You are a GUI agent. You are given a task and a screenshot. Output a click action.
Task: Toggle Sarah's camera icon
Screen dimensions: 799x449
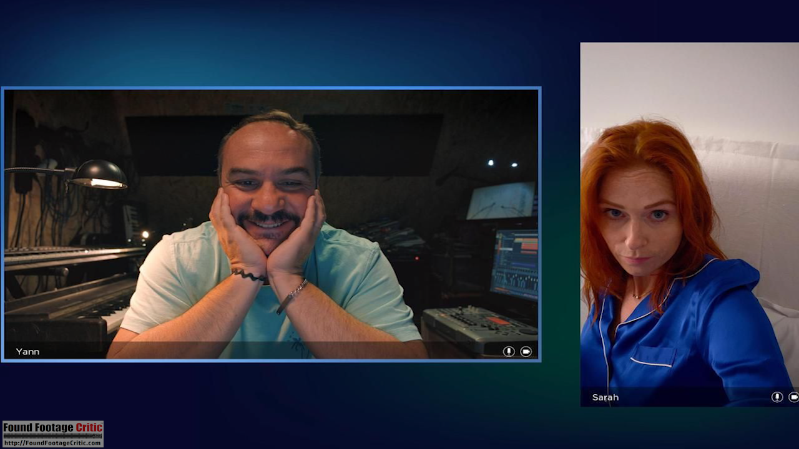click(x=794, y=397)
